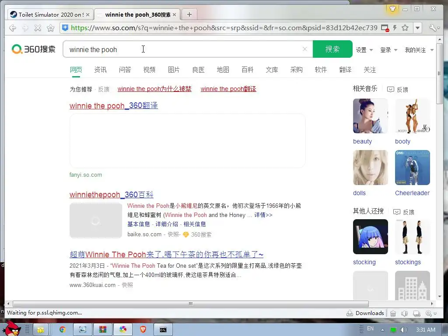
Task: Click the stockings image thumbnail
Action: [413, 237]
